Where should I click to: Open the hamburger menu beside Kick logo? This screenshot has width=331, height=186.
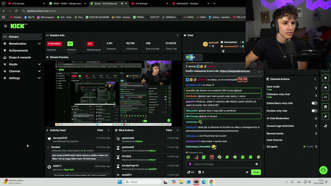5,26
